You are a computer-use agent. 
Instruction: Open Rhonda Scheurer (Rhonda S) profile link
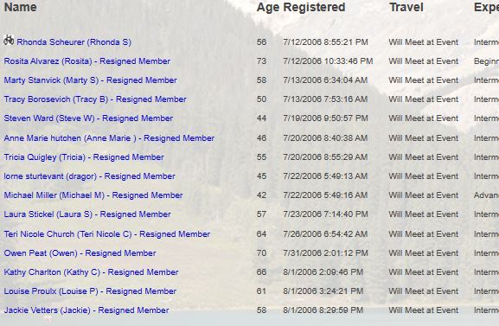(x=74, y=42)
